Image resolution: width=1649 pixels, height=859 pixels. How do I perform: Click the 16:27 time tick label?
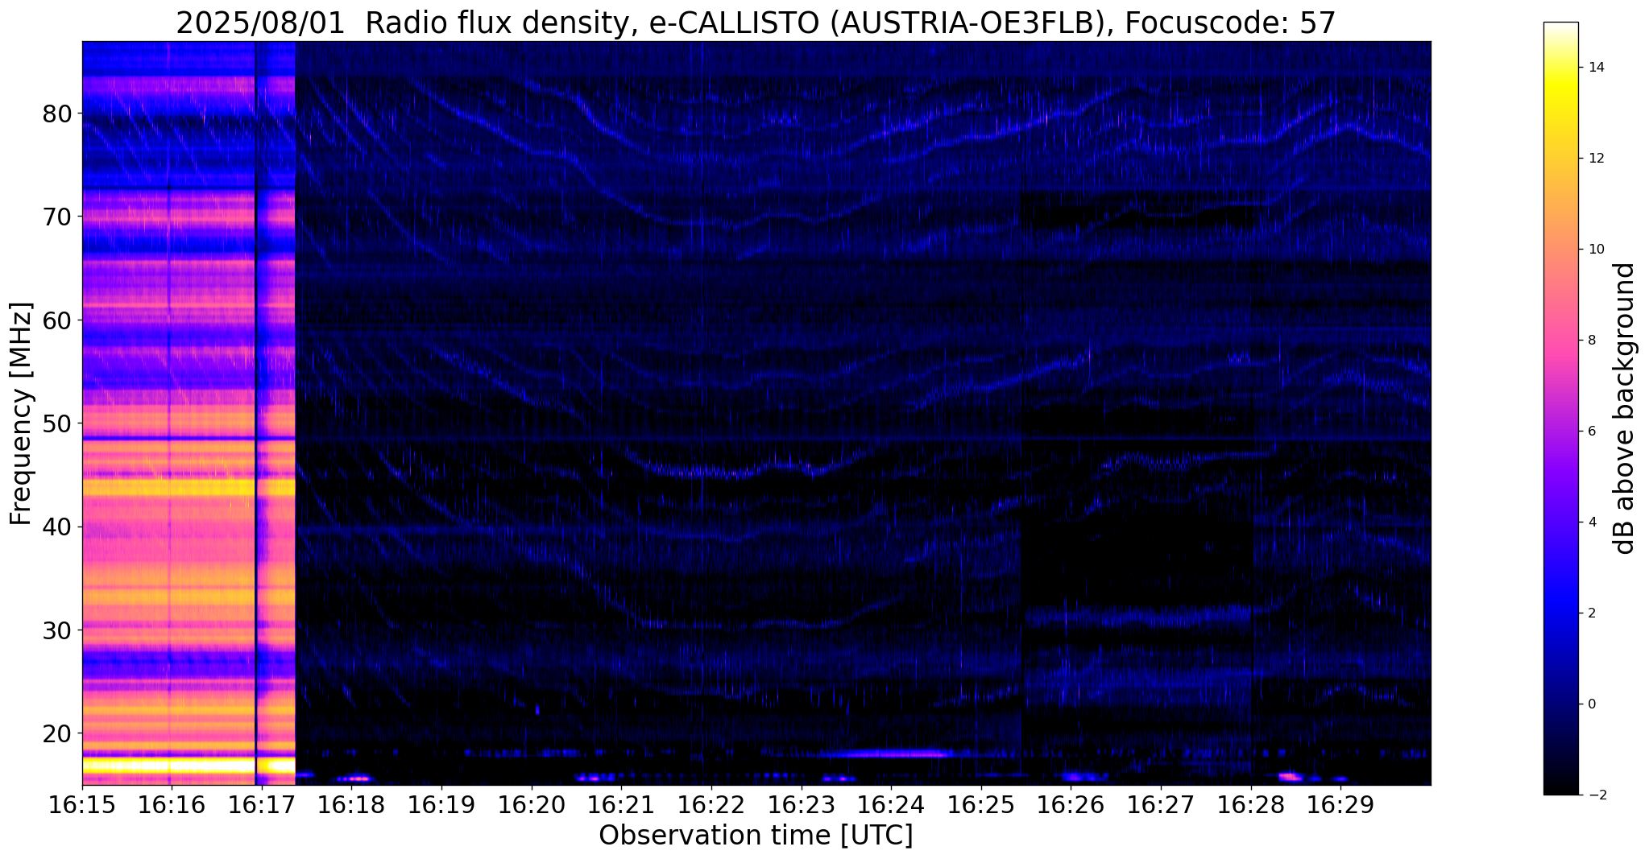pos(1161,805)
